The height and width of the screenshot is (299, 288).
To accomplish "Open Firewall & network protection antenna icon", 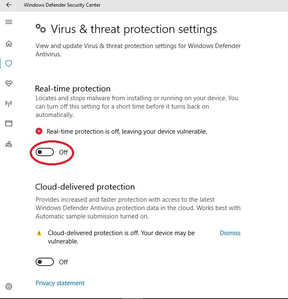I will (9, 104).
